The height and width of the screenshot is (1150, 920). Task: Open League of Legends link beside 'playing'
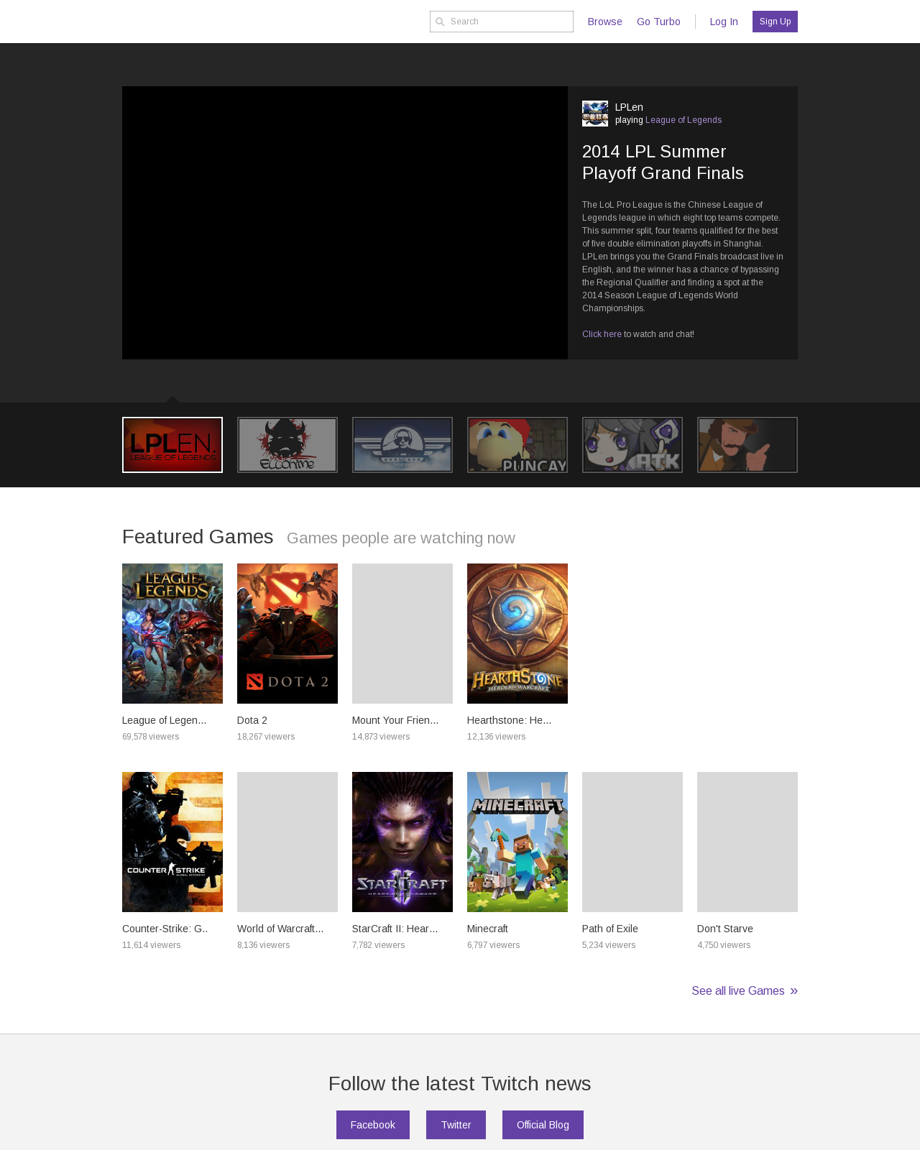pos(684,120)
